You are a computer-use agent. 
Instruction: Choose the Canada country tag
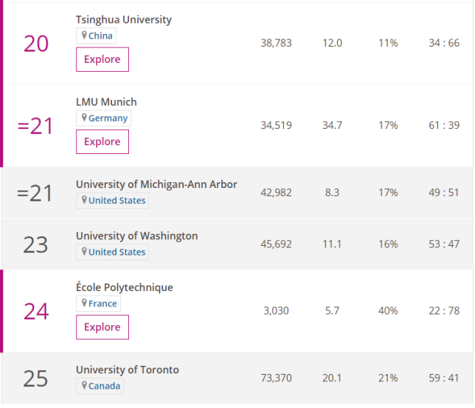click(x=104, y=386)
